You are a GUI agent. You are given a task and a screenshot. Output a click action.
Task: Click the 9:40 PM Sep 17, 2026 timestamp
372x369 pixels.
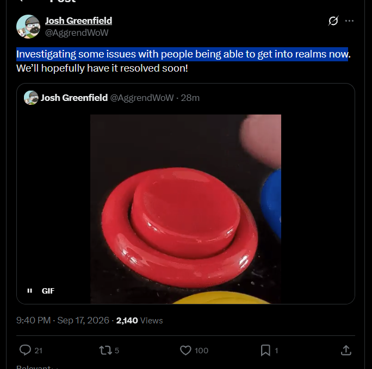tap(63, 320)
